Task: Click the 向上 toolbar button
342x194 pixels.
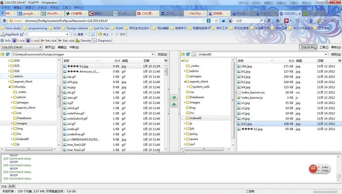Action: point(104,34)
